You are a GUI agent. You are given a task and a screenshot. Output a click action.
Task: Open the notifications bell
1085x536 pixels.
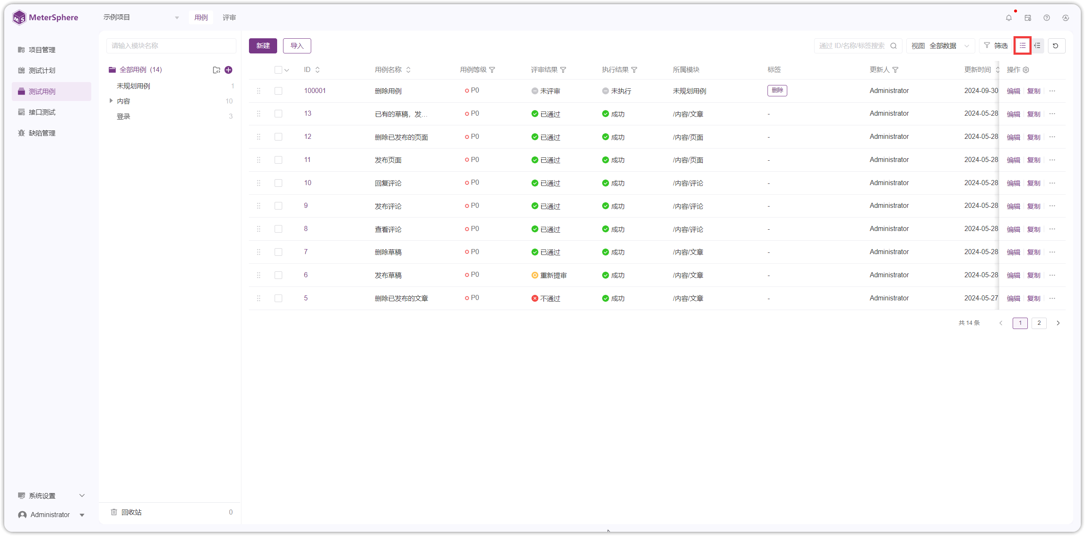click(1008, 18)
